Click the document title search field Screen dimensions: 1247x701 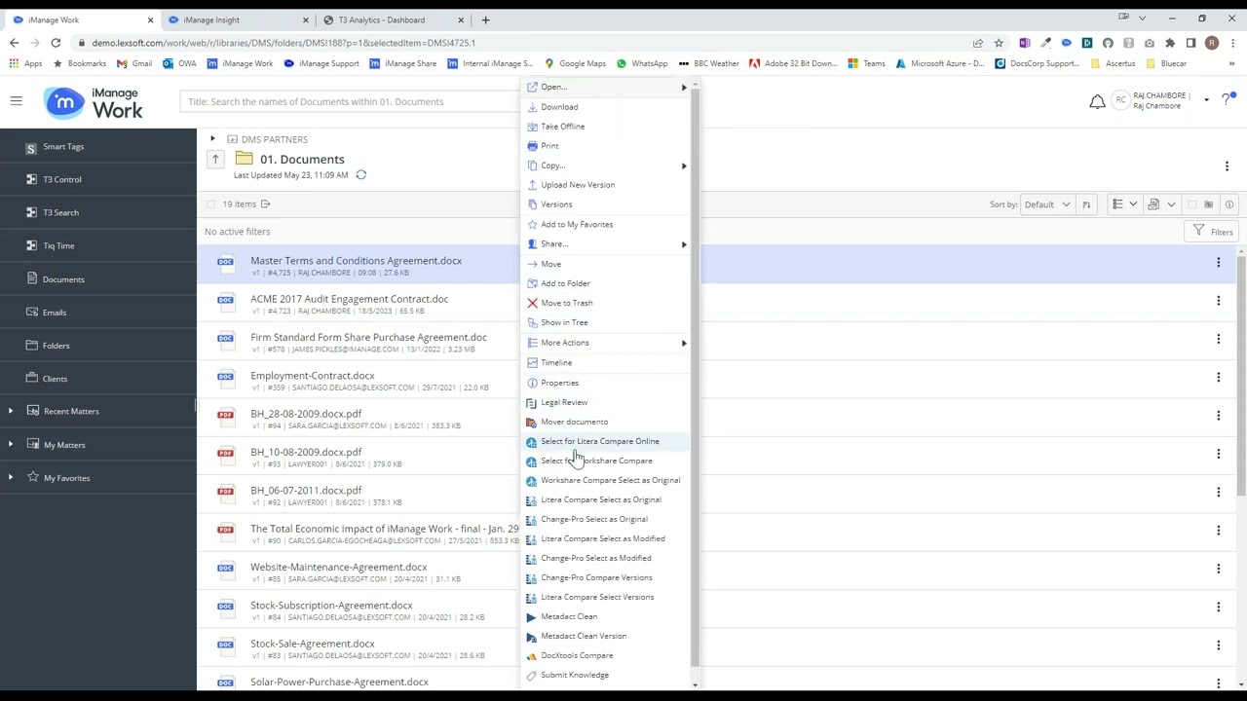(351, 102)
